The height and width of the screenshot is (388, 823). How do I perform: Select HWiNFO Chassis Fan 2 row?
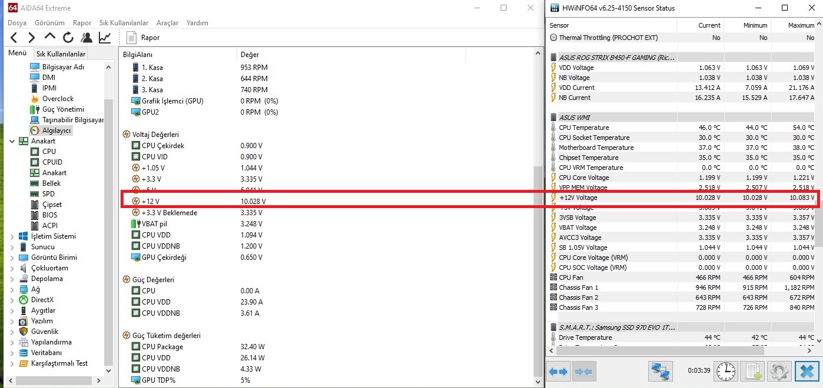[x=682, y=297]
